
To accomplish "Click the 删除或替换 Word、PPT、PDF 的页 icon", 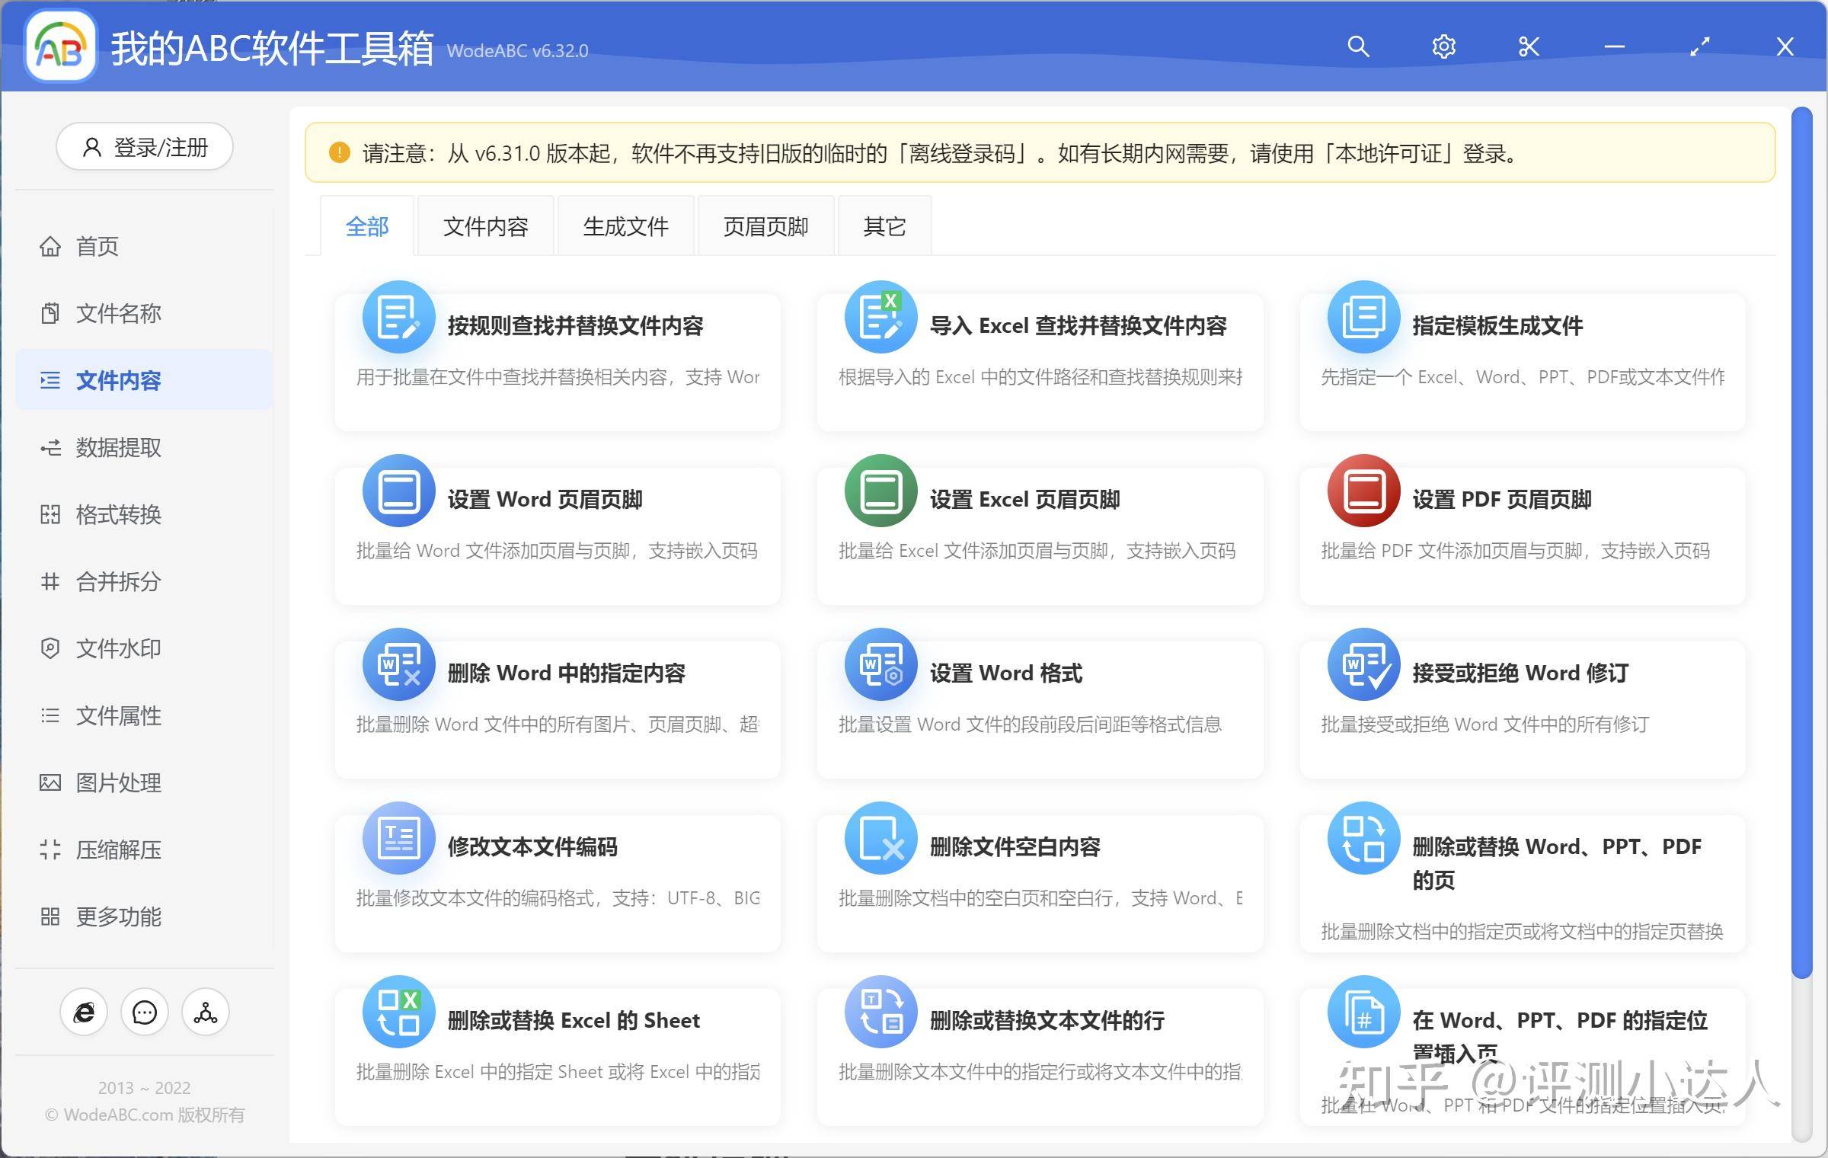I will [x=1364, y=838].
